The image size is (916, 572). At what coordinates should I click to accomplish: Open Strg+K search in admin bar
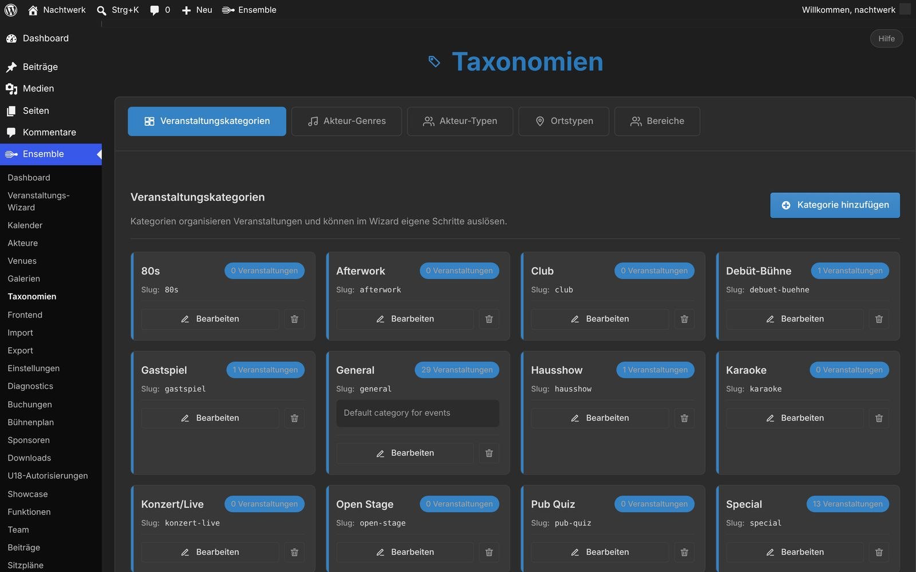click(x=118, y=10)
